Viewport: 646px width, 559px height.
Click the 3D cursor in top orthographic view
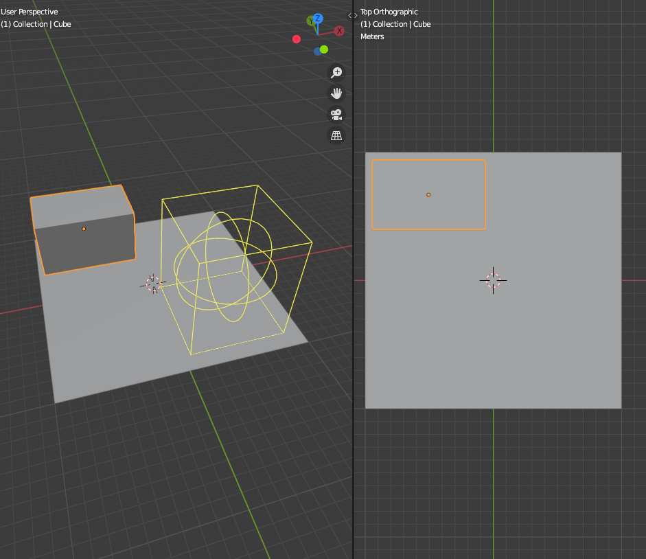pos(493,280)
